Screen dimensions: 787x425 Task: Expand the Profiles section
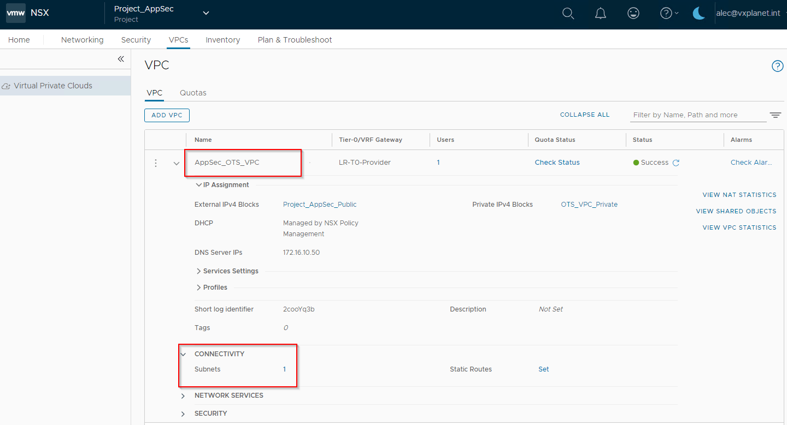click(x=198, y=288)
